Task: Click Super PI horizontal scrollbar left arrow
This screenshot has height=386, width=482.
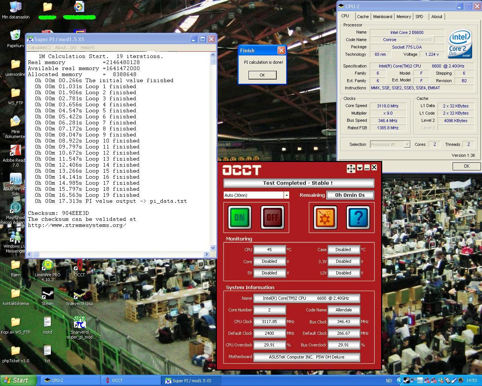Action: click(x=30, y=254)
